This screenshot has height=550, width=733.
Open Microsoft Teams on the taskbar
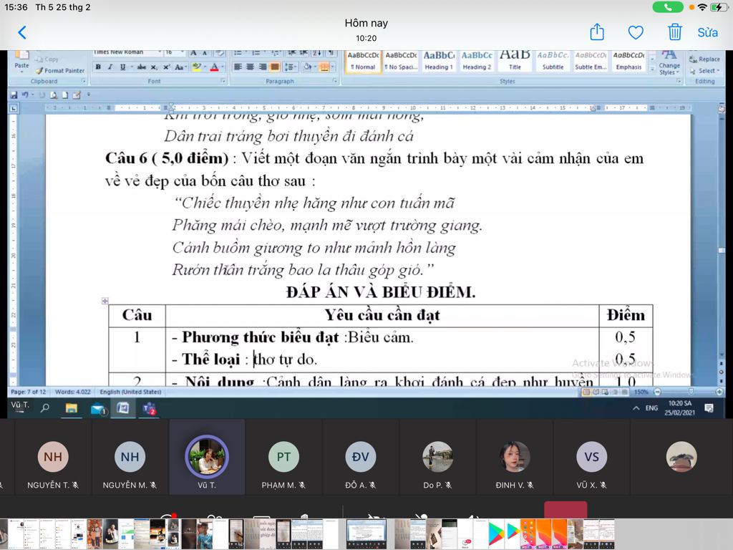coord(150,409)
